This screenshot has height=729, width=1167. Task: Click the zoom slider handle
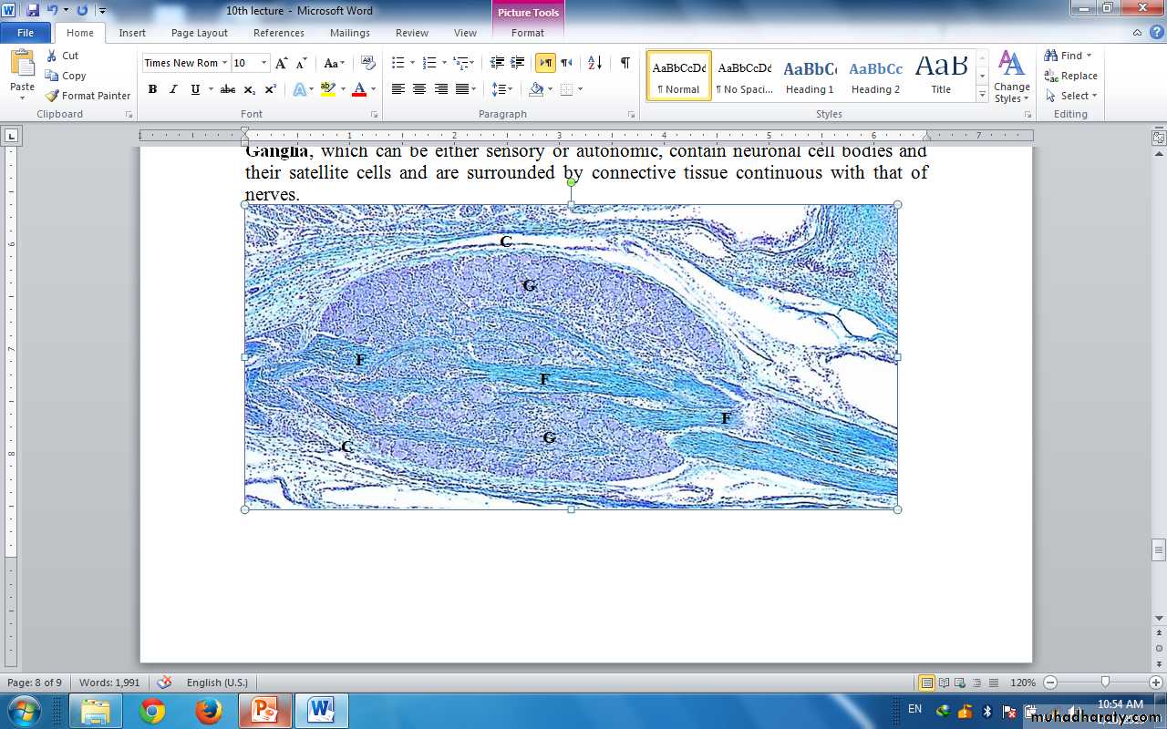click(x=1105, y=683)
